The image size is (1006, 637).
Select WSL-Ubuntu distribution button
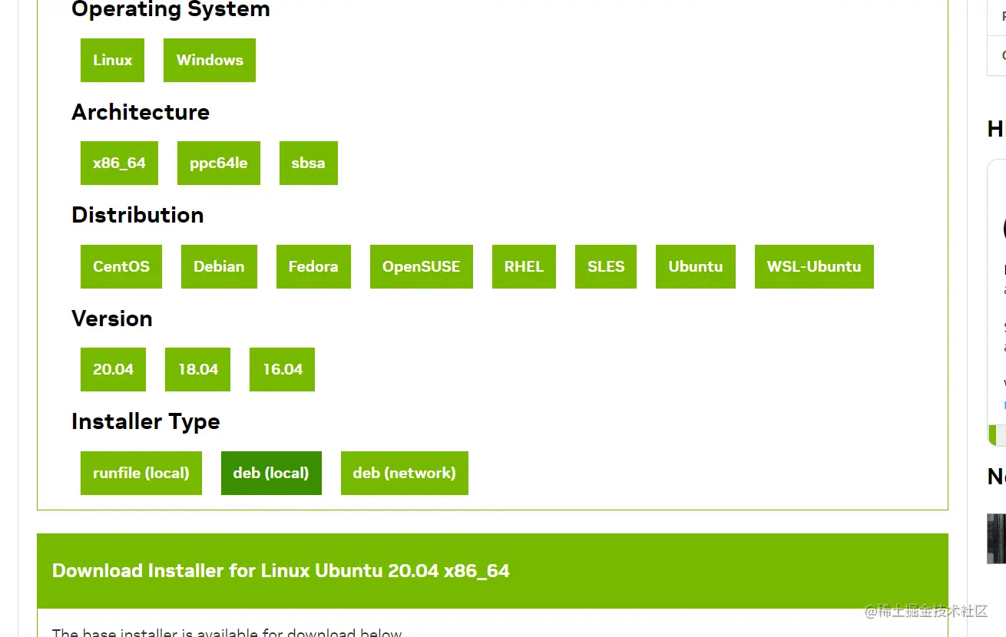click(x=814, y=266)
